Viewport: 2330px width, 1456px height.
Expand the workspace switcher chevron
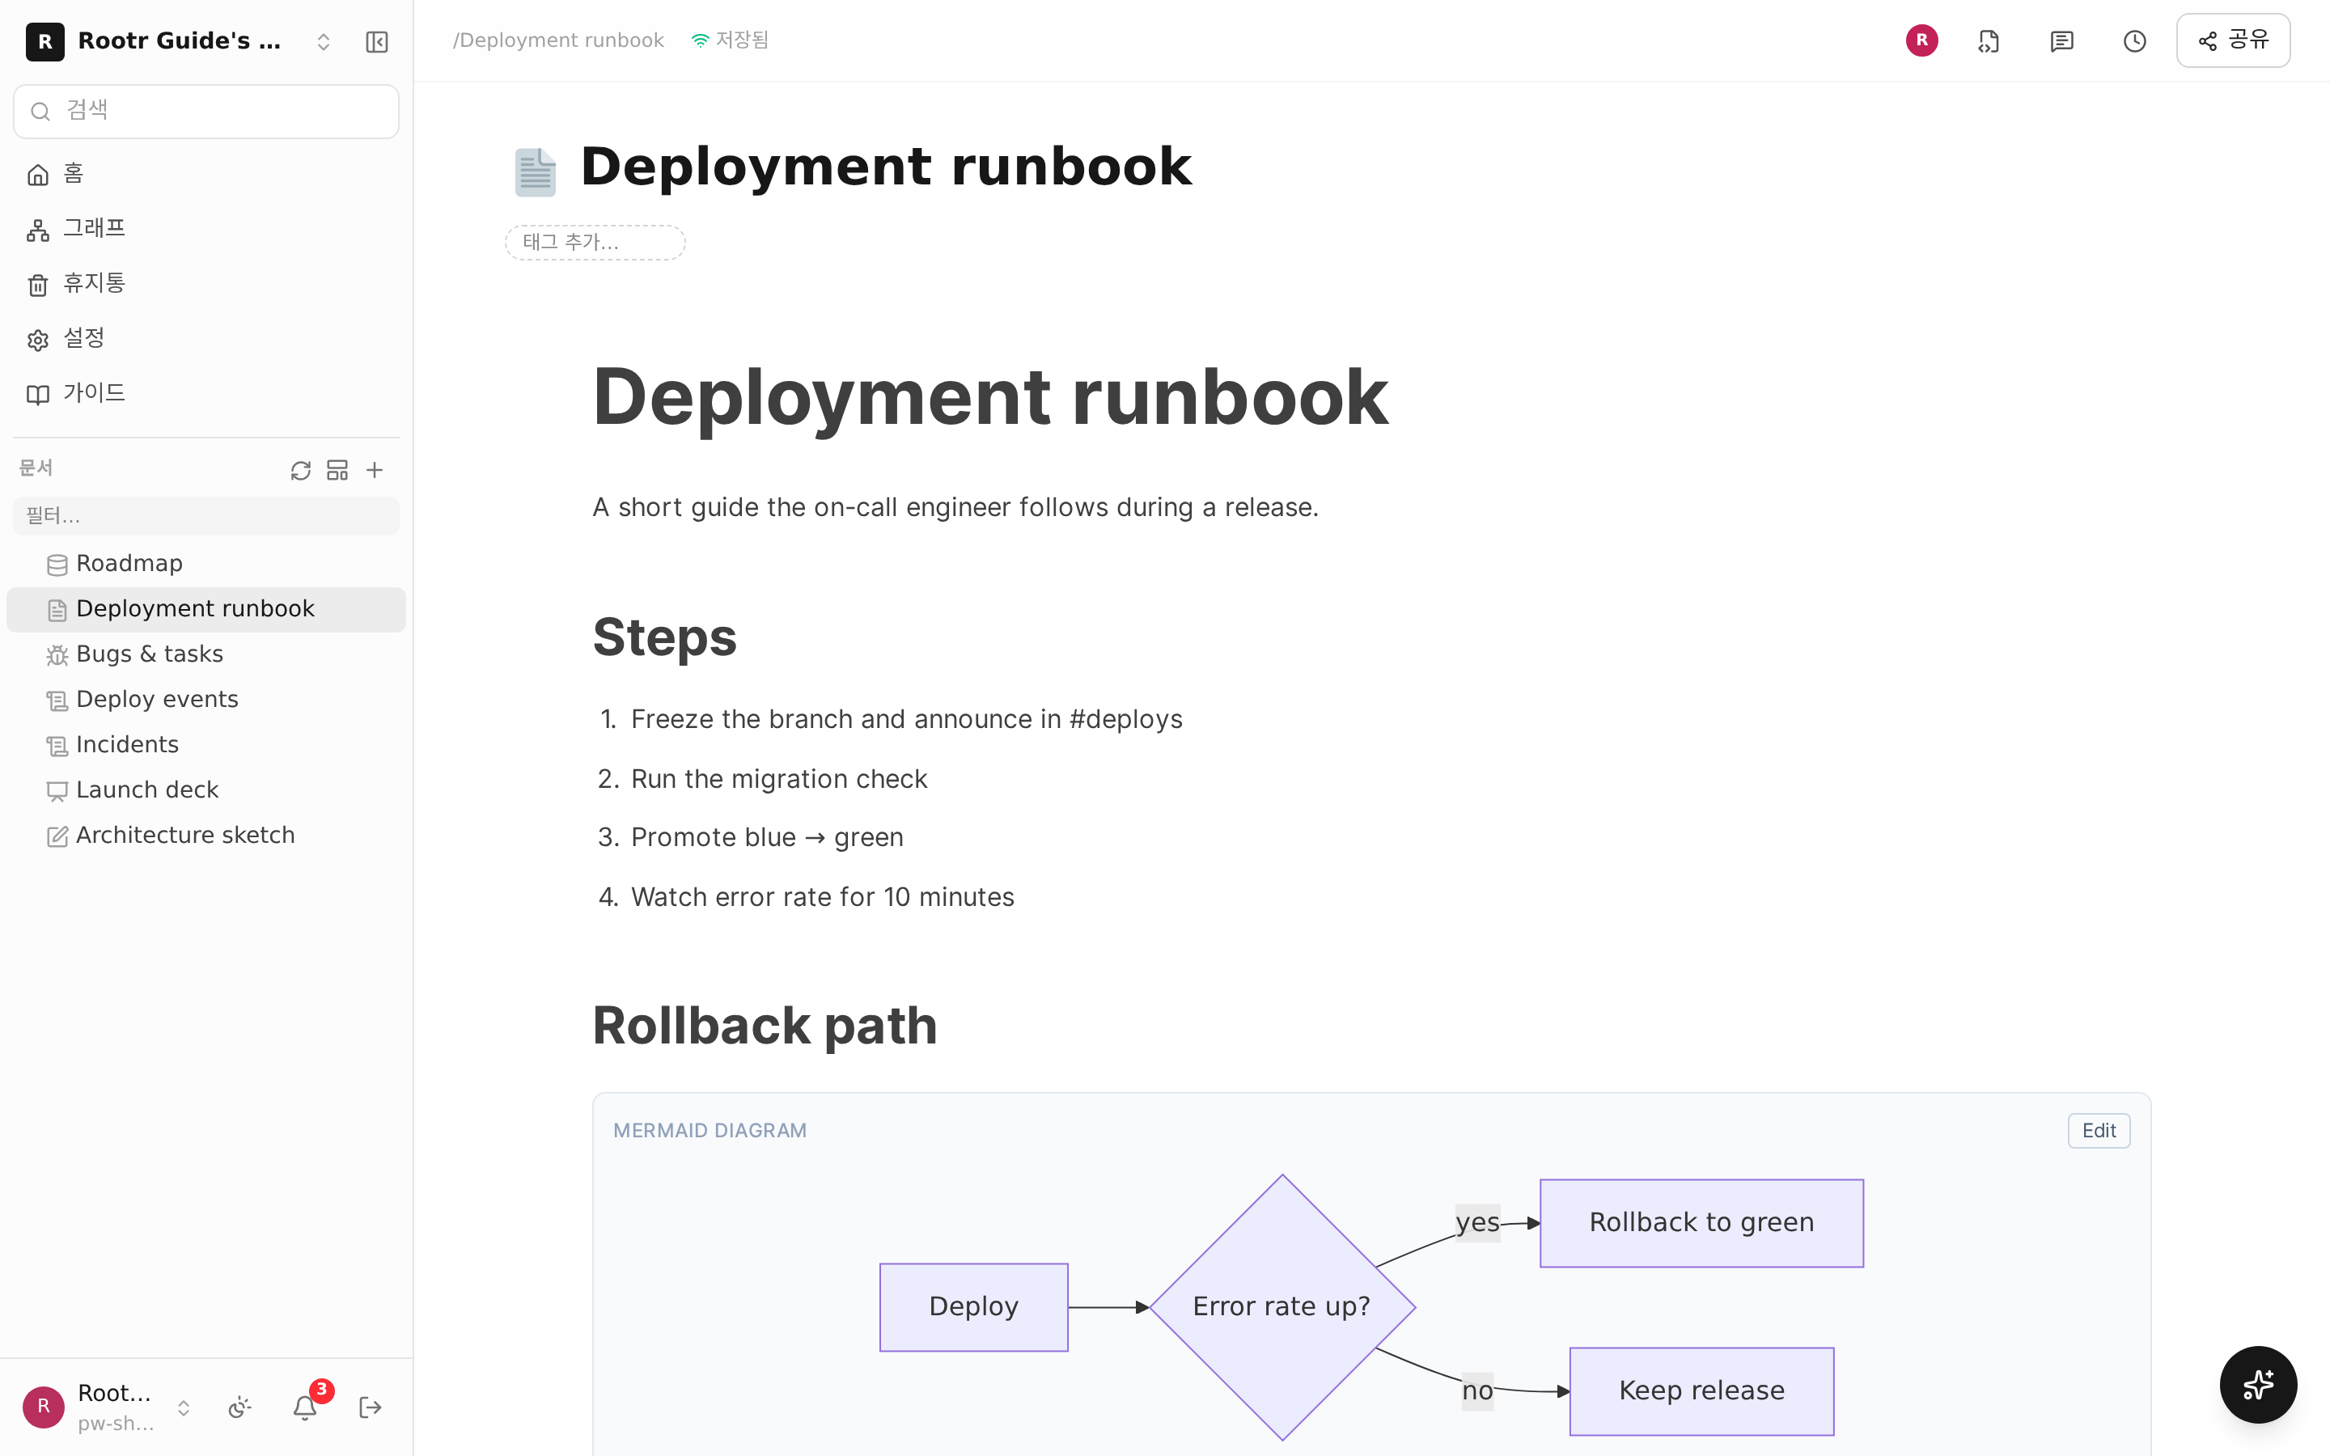(324, 41)
